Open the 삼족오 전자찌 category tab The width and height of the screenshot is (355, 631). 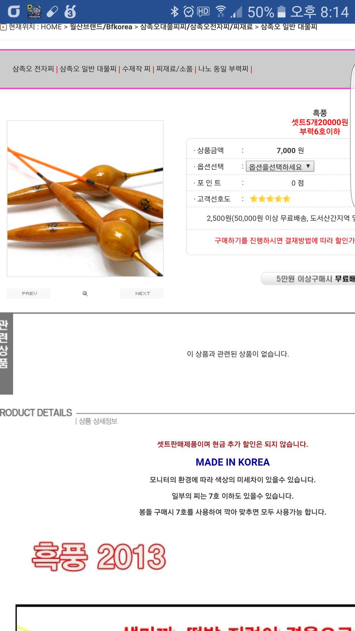click(33, 69)
